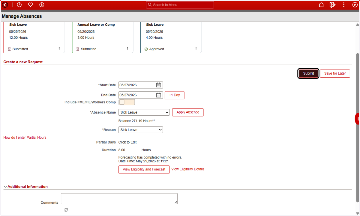Open the approved Sick Leave 05/20/2026 card
The image size is (360, 216).
[x=171, y=37]
